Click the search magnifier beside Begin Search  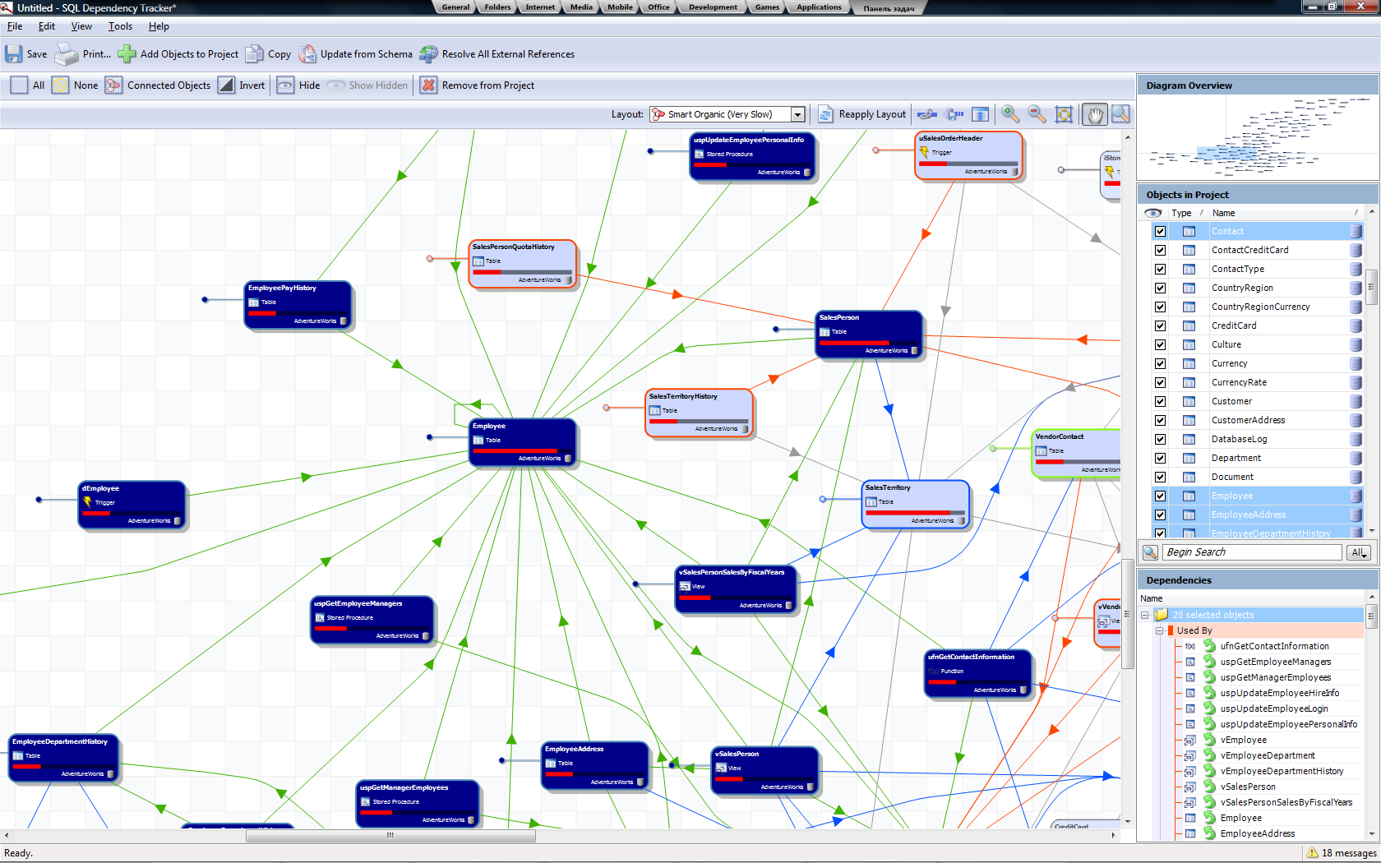click(x=1150, y=552)
